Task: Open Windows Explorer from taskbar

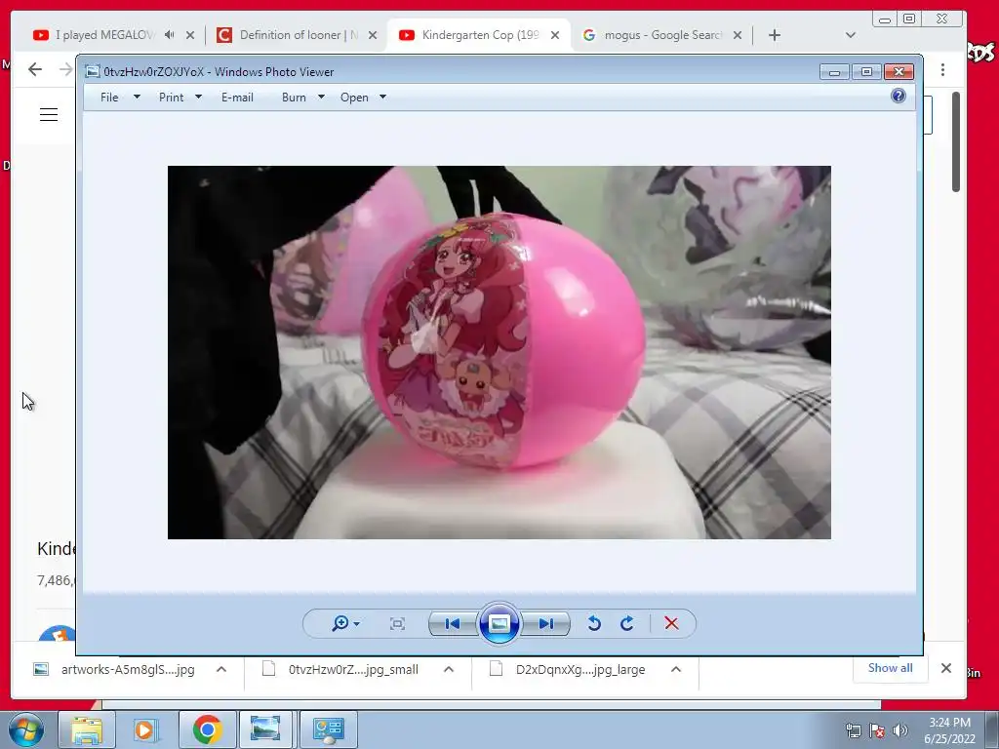Action: (87, 729)
